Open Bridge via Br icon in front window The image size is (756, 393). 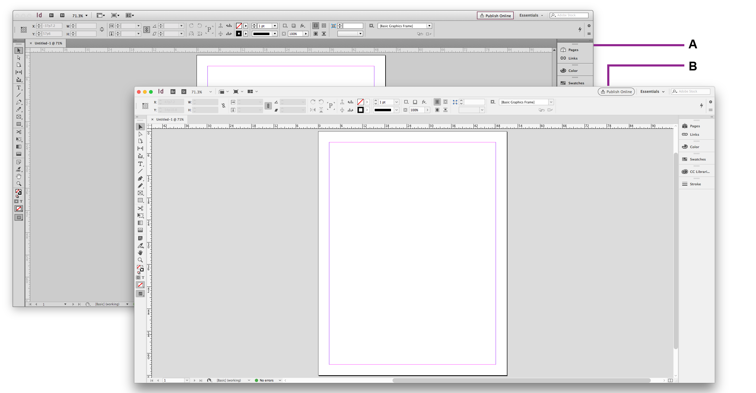click(173, 92)
